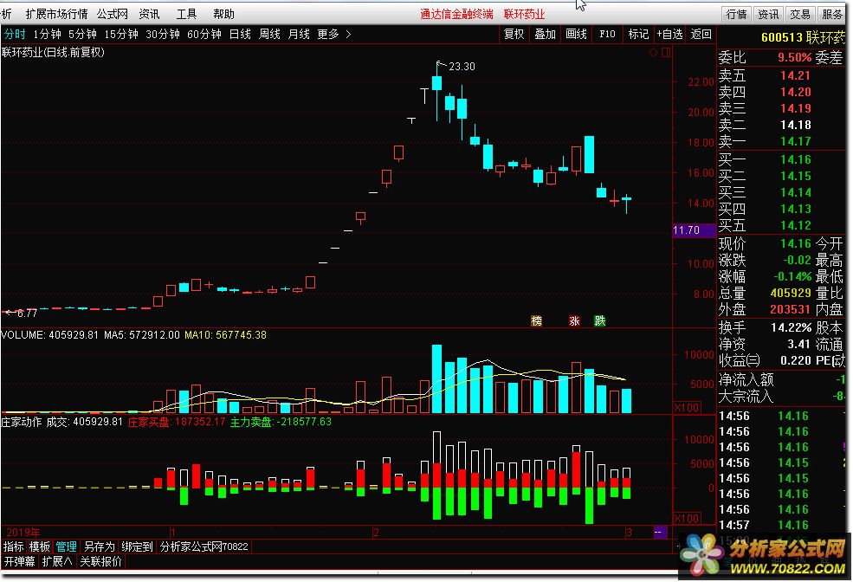
Task: Select the 60分钟 period tab
Action: 204,35
